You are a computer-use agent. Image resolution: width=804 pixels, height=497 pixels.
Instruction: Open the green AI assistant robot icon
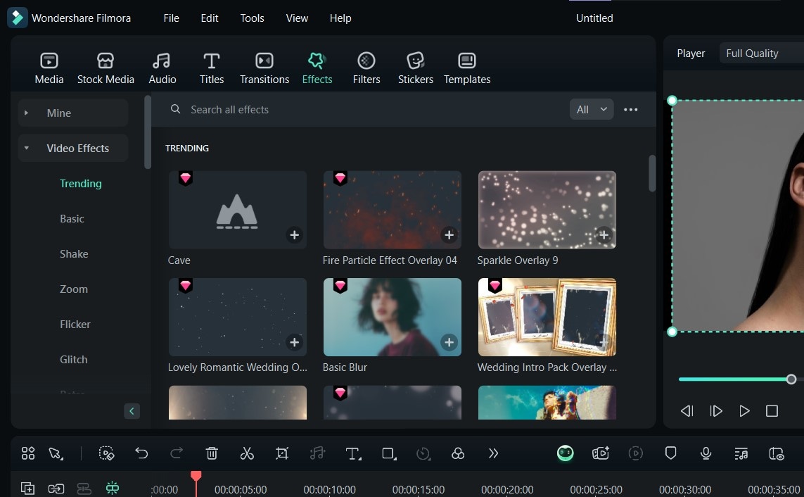[565, 453]
